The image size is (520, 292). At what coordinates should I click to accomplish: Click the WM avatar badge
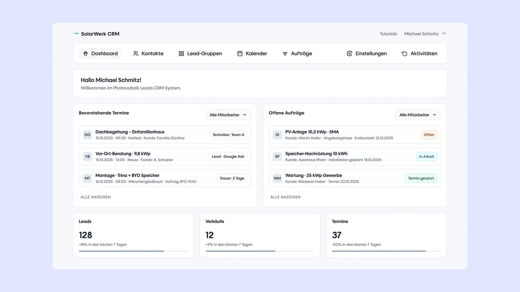[277, 178]
